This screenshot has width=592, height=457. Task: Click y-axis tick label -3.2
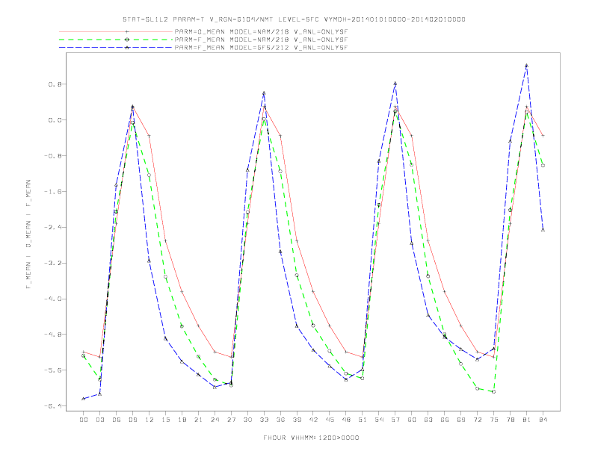[x=52, y=263]
